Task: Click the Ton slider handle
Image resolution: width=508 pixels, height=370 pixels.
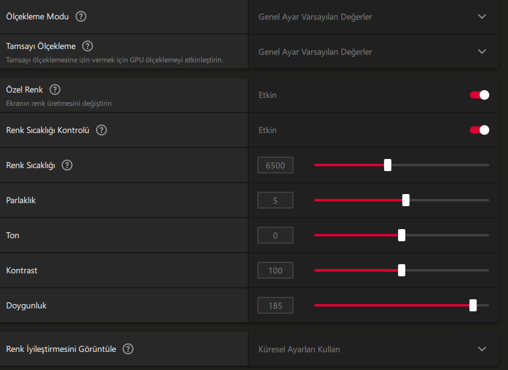Action: click(402, 235)
